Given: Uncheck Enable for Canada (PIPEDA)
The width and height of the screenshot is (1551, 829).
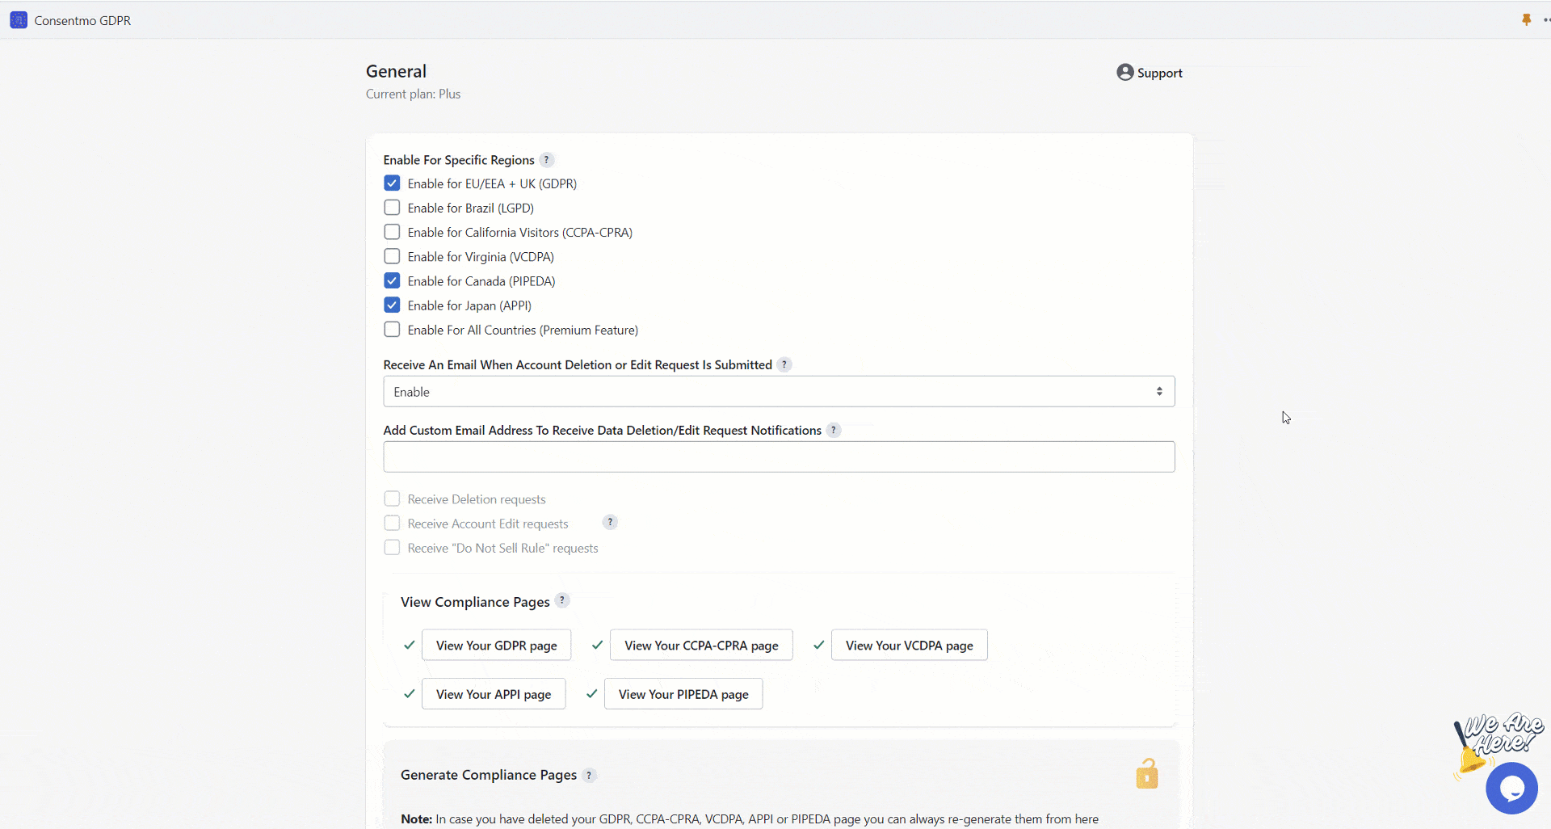Looking at the screenshot, I should pyautogui.click(x=392, y=280).
